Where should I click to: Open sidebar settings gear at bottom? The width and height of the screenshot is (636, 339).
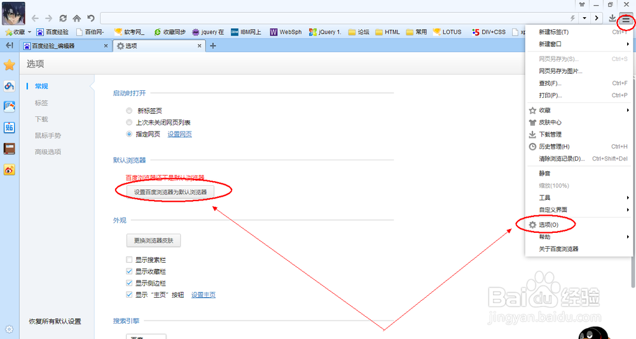coord(9,329)
